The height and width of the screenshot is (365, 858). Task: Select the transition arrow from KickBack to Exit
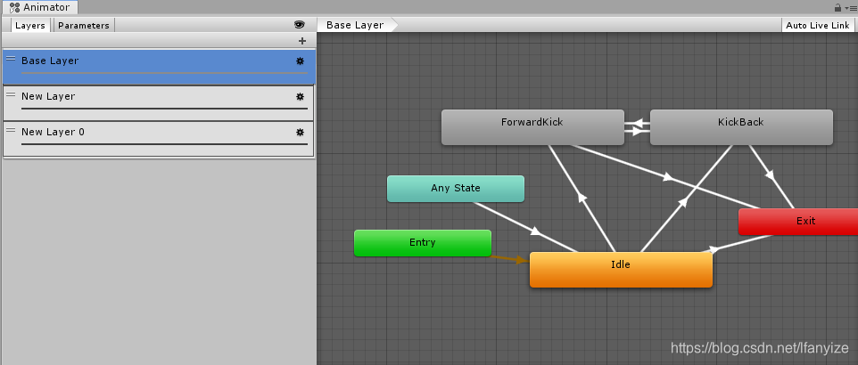771,176
